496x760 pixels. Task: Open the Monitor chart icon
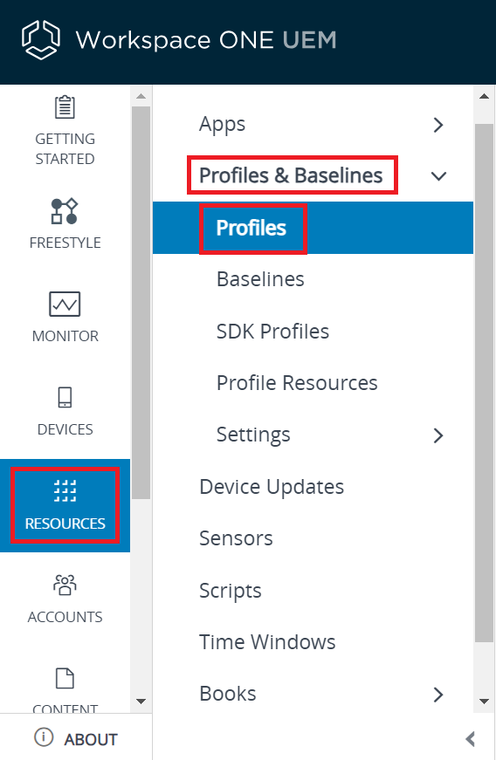tap(65, 304)
